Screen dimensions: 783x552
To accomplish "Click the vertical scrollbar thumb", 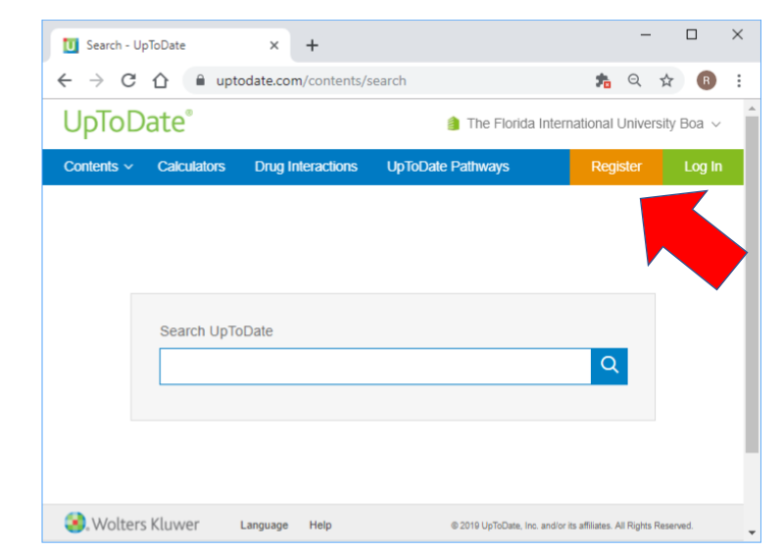I will pos(752,284).
